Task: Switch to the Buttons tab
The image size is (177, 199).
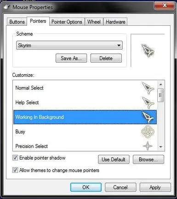Action: [x=17, y=22]
